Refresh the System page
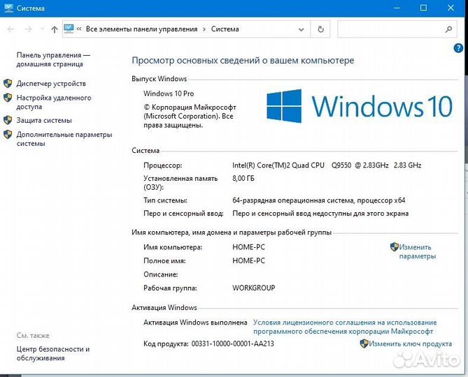The image size is (468, 377). 320,29
